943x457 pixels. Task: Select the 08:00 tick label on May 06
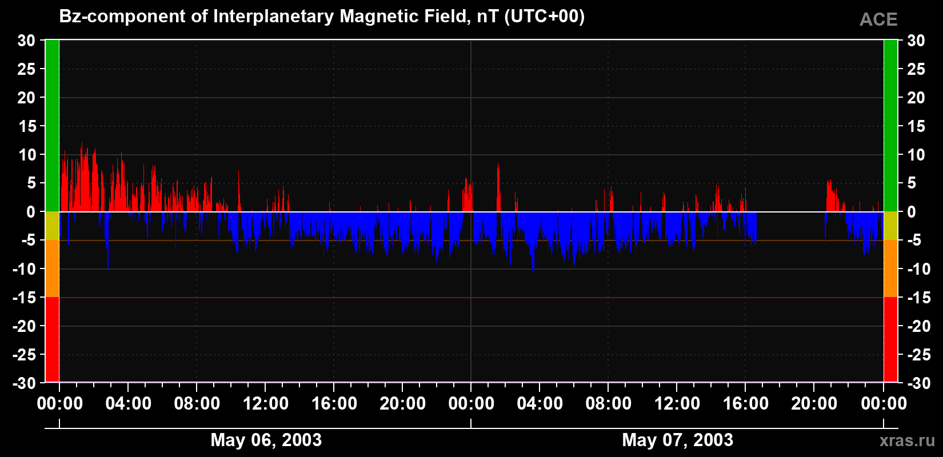pyautogui.click(x=197, y=403)
